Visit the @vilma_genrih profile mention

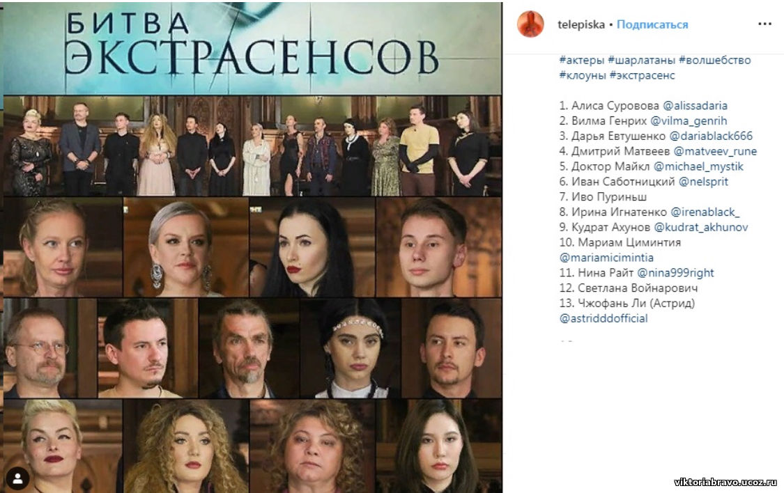point(689,121)
